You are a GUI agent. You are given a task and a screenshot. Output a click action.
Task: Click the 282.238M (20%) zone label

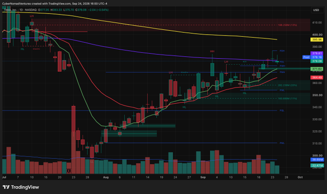[288, 85]
